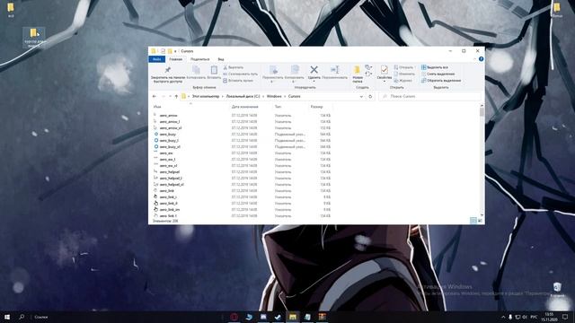The width and height of the screenshot is (575, 323).
Task: Collapse the ribbon with the small chevron
Action: tap(475, 59)
